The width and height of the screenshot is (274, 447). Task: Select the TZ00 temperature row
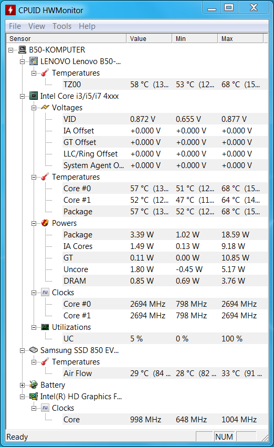[165, 85]
